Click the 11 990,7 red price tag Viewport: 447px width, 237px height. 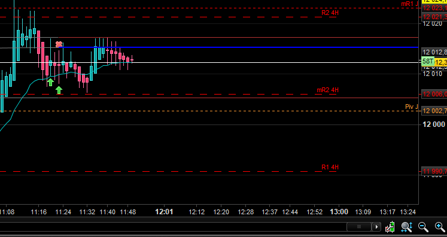[434, 171]
